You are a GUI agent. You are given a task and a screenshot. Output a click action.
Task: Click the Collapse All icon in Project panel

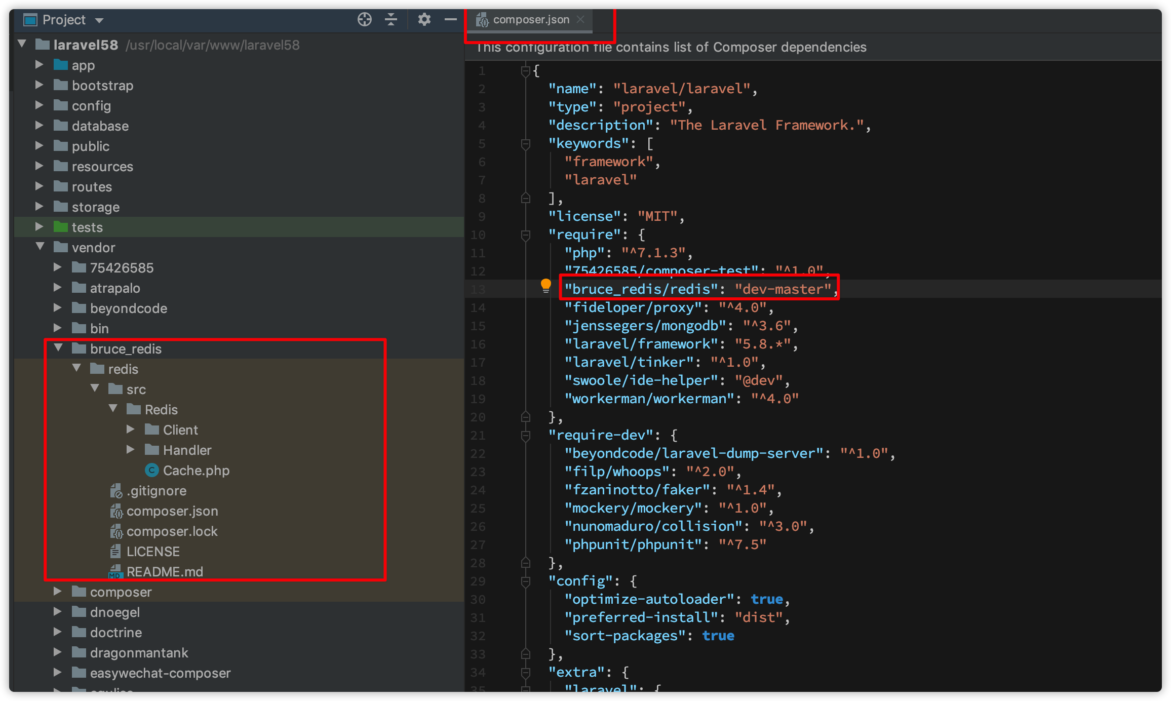[391, 20]
